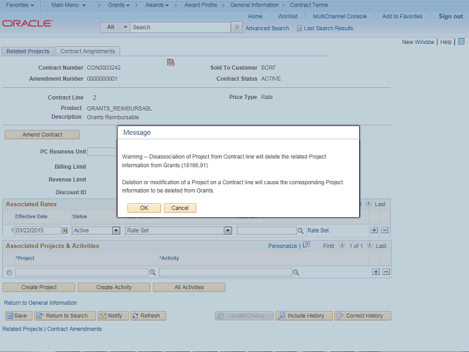Viewport: 469px width, 352px height.
Task: Open New Window link
Action: [418, 42]
